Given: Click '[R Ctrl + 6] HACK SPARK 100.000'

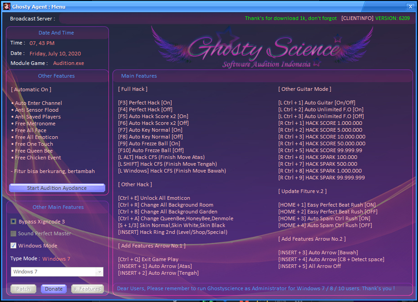Looking at the screenshot, I should click(318, 157).
